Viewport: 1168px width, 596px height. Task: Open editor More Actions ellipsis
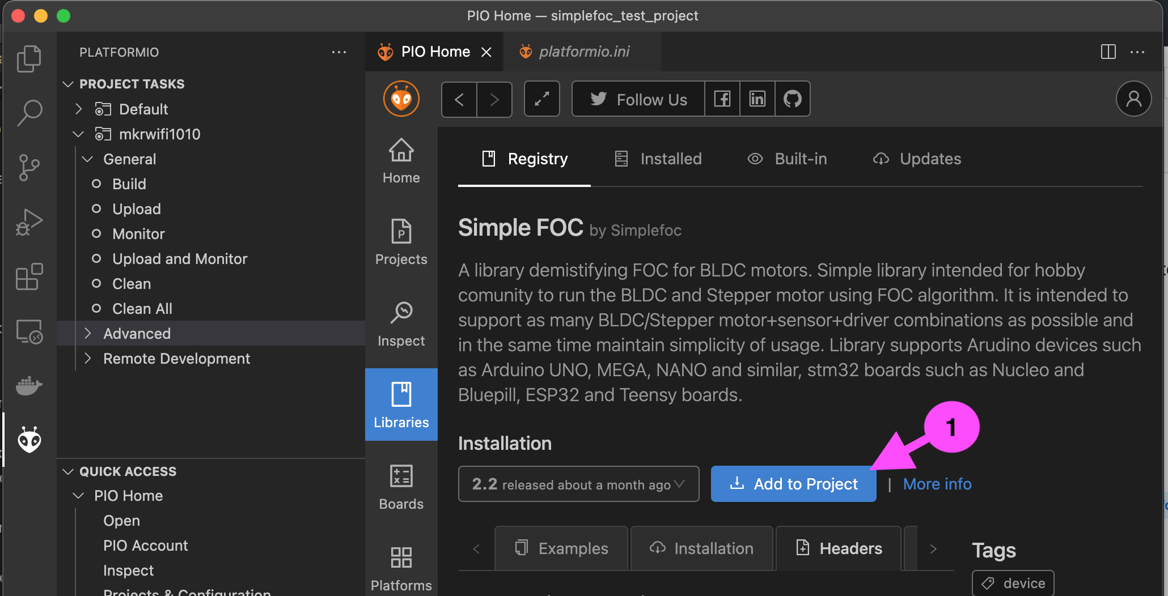(1137, 52)
